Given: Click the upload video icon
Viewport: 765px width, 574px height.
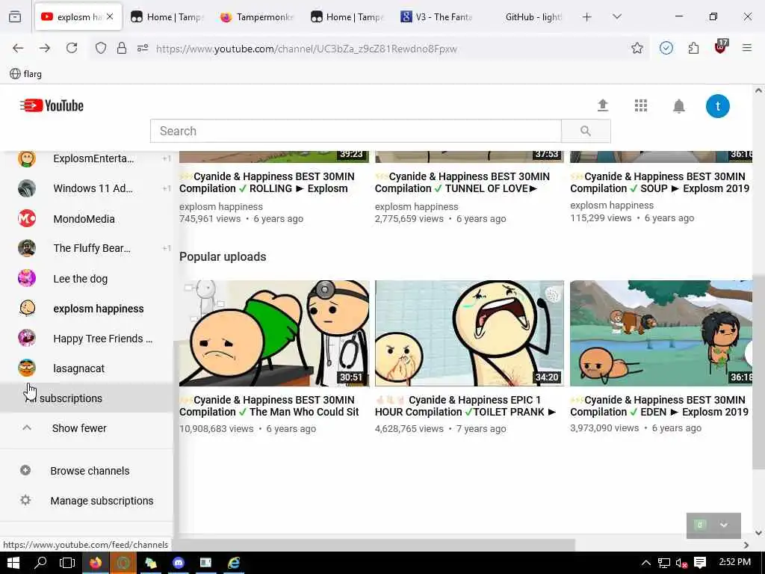Looking at the screenshot, I should [603, 105].
